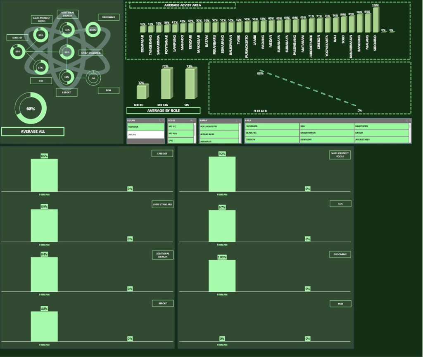
Task: Select FEBRUARI in the BULAN slicer
Action: click(x=145, y=127)
